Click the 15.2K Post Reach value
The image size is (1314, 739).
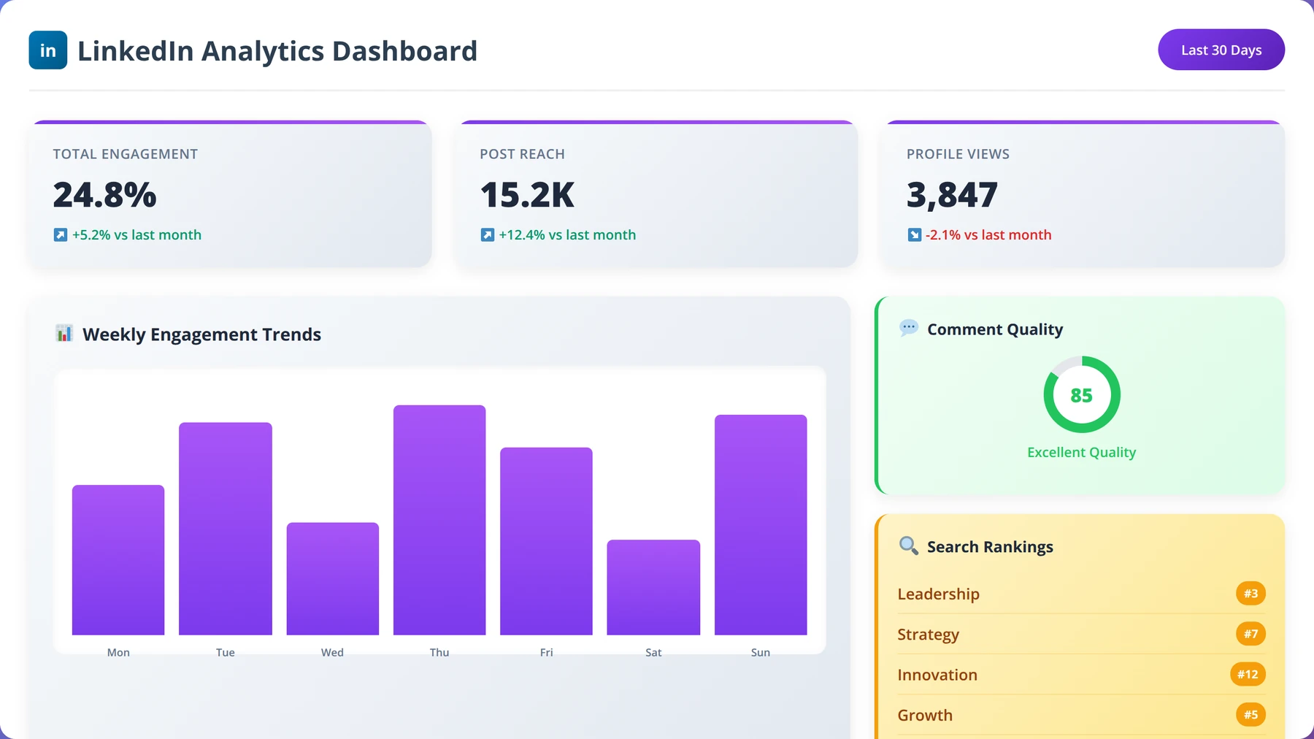tap(527, 195)
